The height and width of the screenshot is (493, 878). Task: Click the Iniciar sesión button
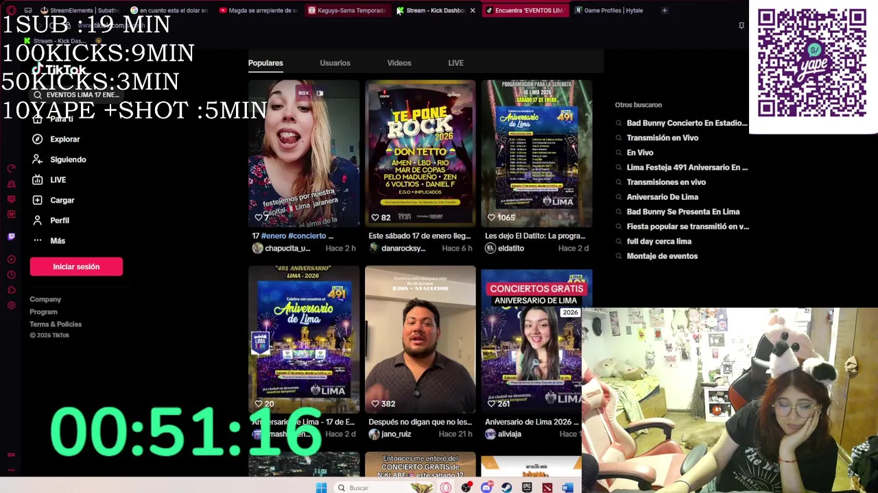tap(76, 266)
